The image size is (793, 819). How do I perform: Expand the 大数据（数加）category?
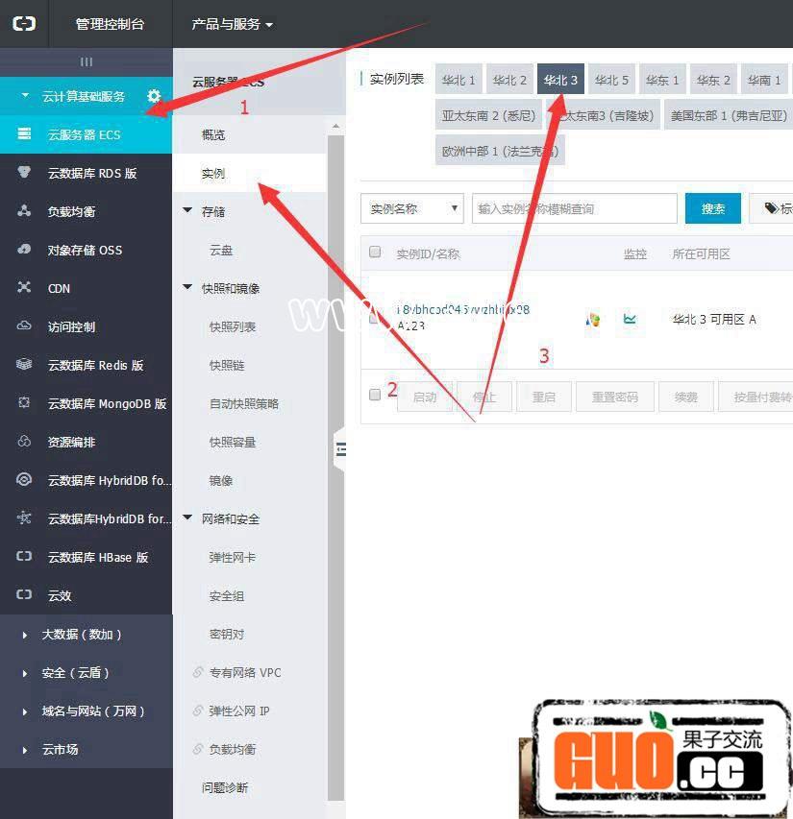click(81, 634)
